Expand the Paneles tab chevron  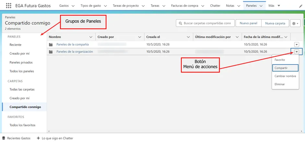click(261, 6)
